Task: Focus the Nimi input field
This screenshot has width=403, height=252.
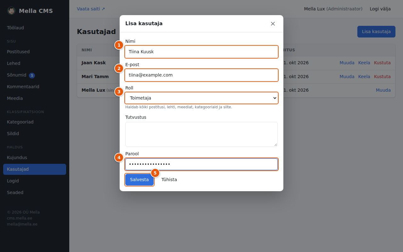Action: [x=201, y=52]
